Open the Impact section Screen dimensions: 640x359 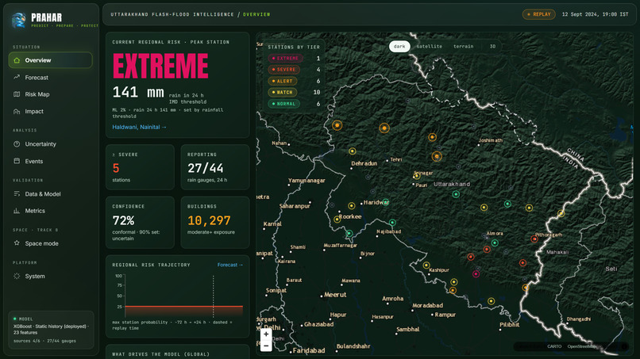(x=50, y=111)
